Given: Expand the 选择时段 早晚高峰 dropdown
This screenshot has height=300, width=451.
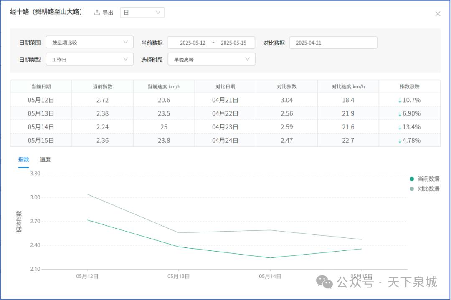Looking at the screenshot, I should tap(211, 59).
